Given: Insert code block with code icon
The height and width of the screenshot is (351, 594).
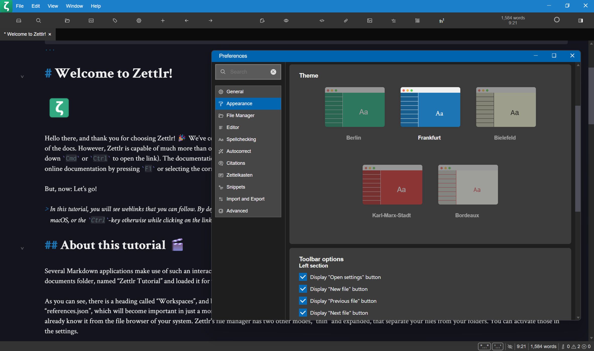Looking at the screenshot, I should coord(322,21).
